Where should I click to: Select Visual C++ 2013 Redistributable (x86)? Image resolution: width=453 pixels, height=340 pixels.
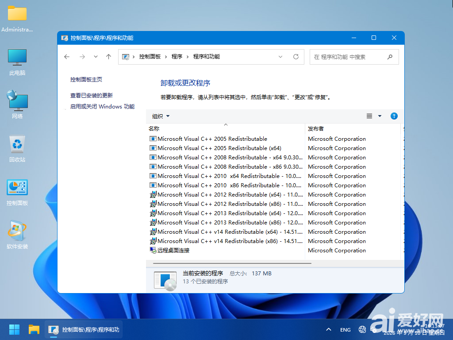click(226, 222)
